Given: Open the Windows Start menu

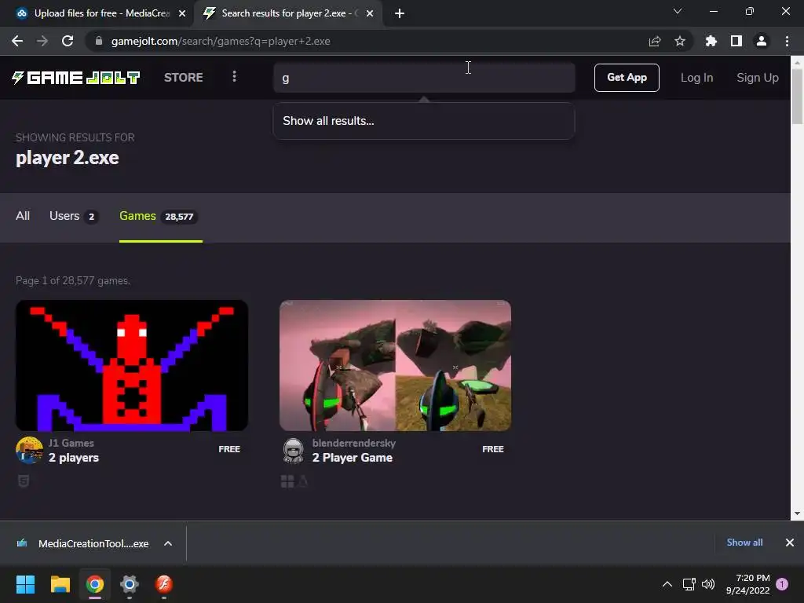Looking at the screenshot, I should pyautogui.click(x=25, y=584).
